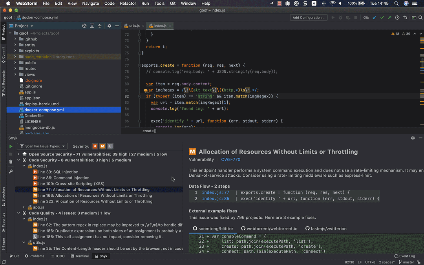
Task: Open Event Log in status bar
Action: [x=404, y=256]
